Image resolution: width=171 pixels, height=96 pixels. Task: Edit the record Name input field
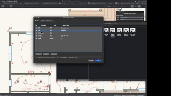tap(47, 21)
